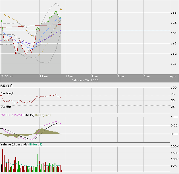Click the Overbought level label
The image size is (179, 174).
coord(7,93)
